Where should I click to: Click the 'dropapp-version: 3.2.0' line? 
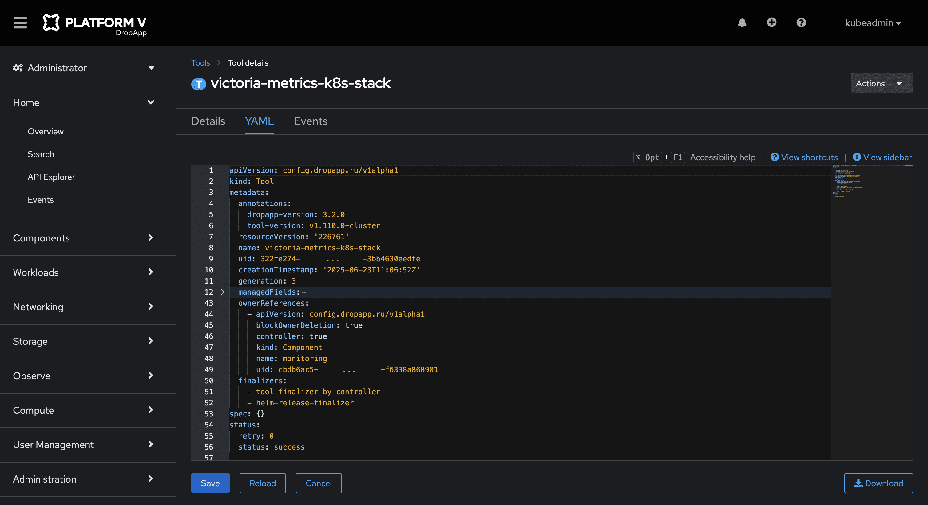pyautogui.click(x=296, y=214)
